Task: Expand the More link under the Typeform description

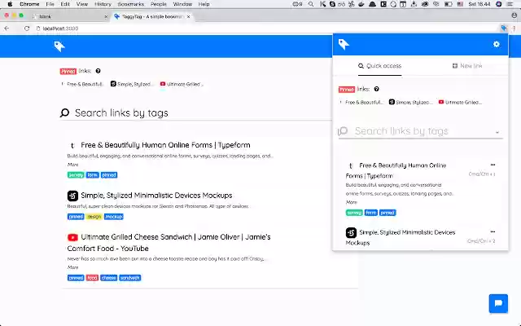Action: coord(72,165)
